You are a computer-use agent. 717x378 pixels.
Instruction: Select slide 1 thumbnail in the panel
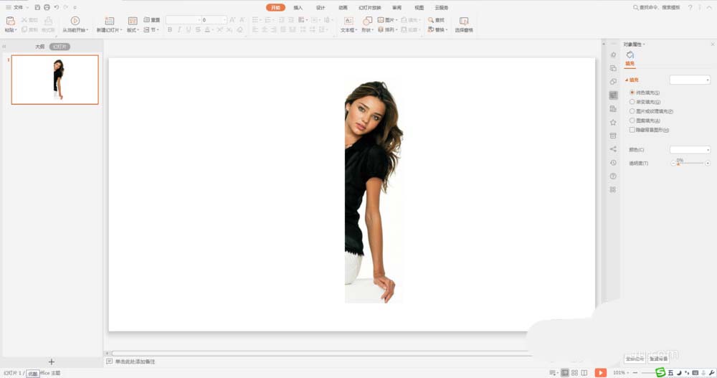[x=55, y=80]
